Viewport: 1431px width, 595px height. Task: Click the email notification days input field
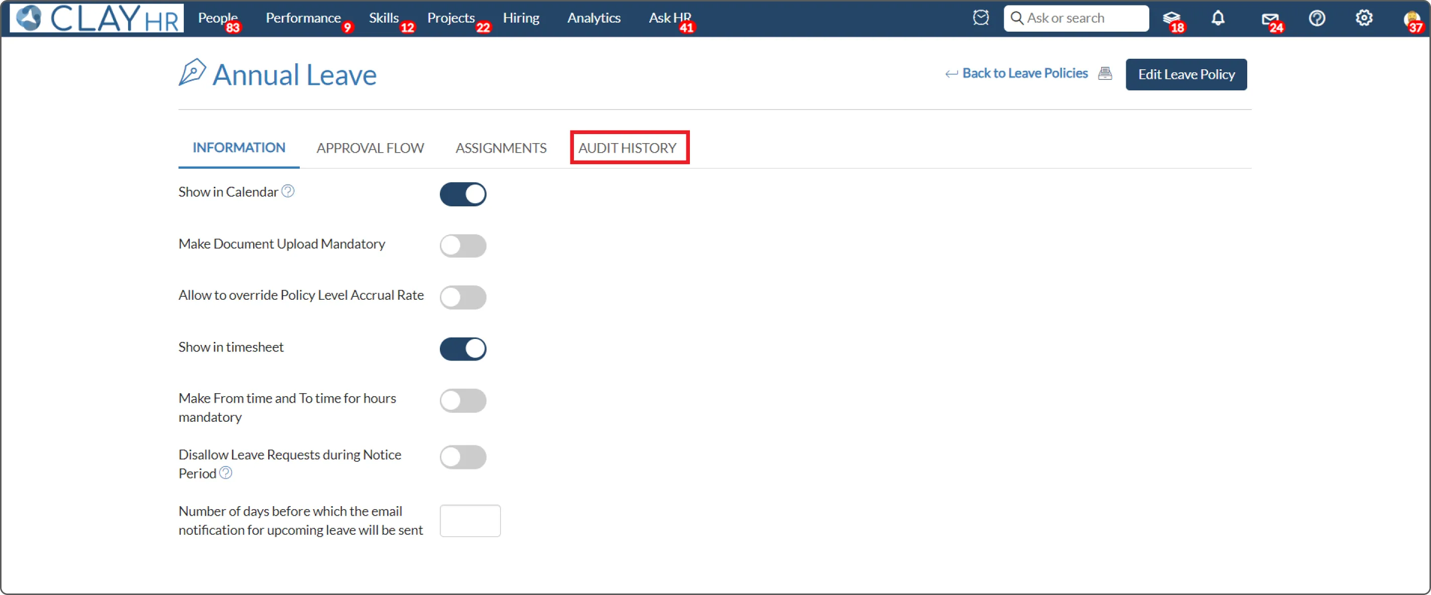pyautogui.click(x=470, y=521)
